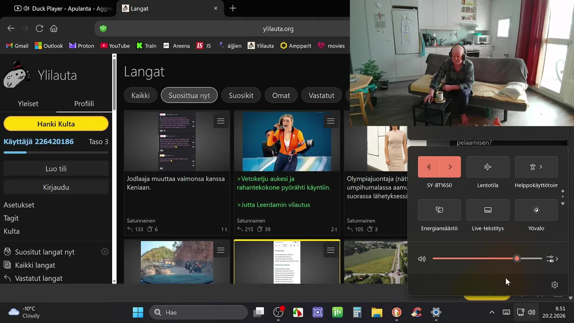Open Areena bookmark
Viewport: 574px width, 323px height.
click(176, 46)
